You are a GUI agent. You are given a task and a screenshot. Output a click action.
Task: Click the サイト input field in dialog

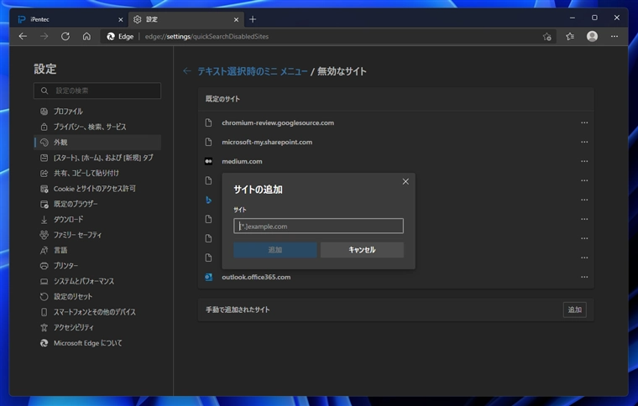(x=319, y=226)
